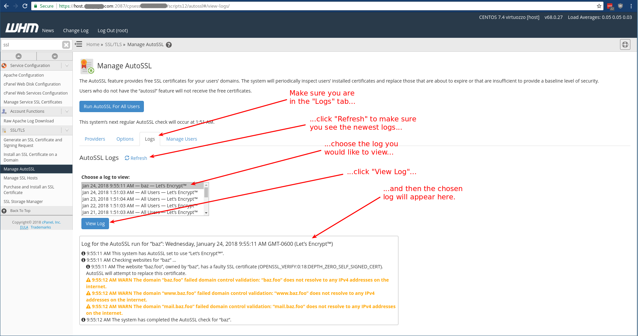Image resolution: width=638 pixels, height=336 pixels.
Task: Toggle the sidebar menu hamburger icon
Action: (79, 44)
